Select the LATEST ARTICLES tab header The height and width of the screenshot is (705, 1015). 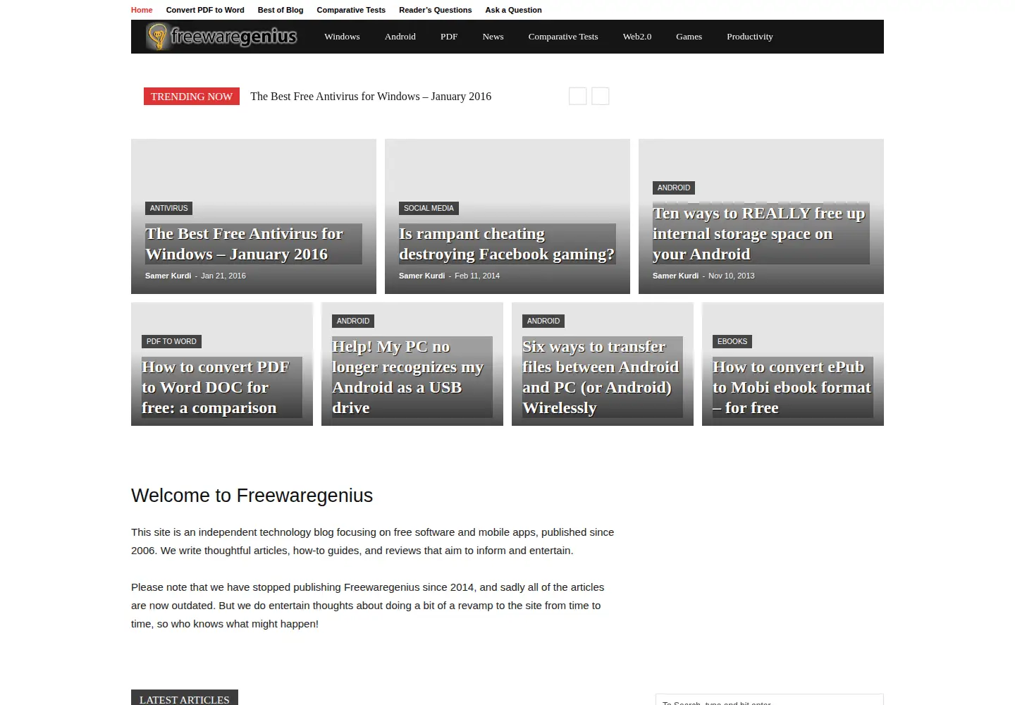(185, 698)
